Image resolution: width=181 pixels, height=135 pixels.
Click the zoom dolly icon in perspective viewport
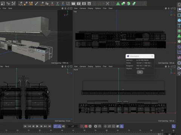[x=65, y=8]
